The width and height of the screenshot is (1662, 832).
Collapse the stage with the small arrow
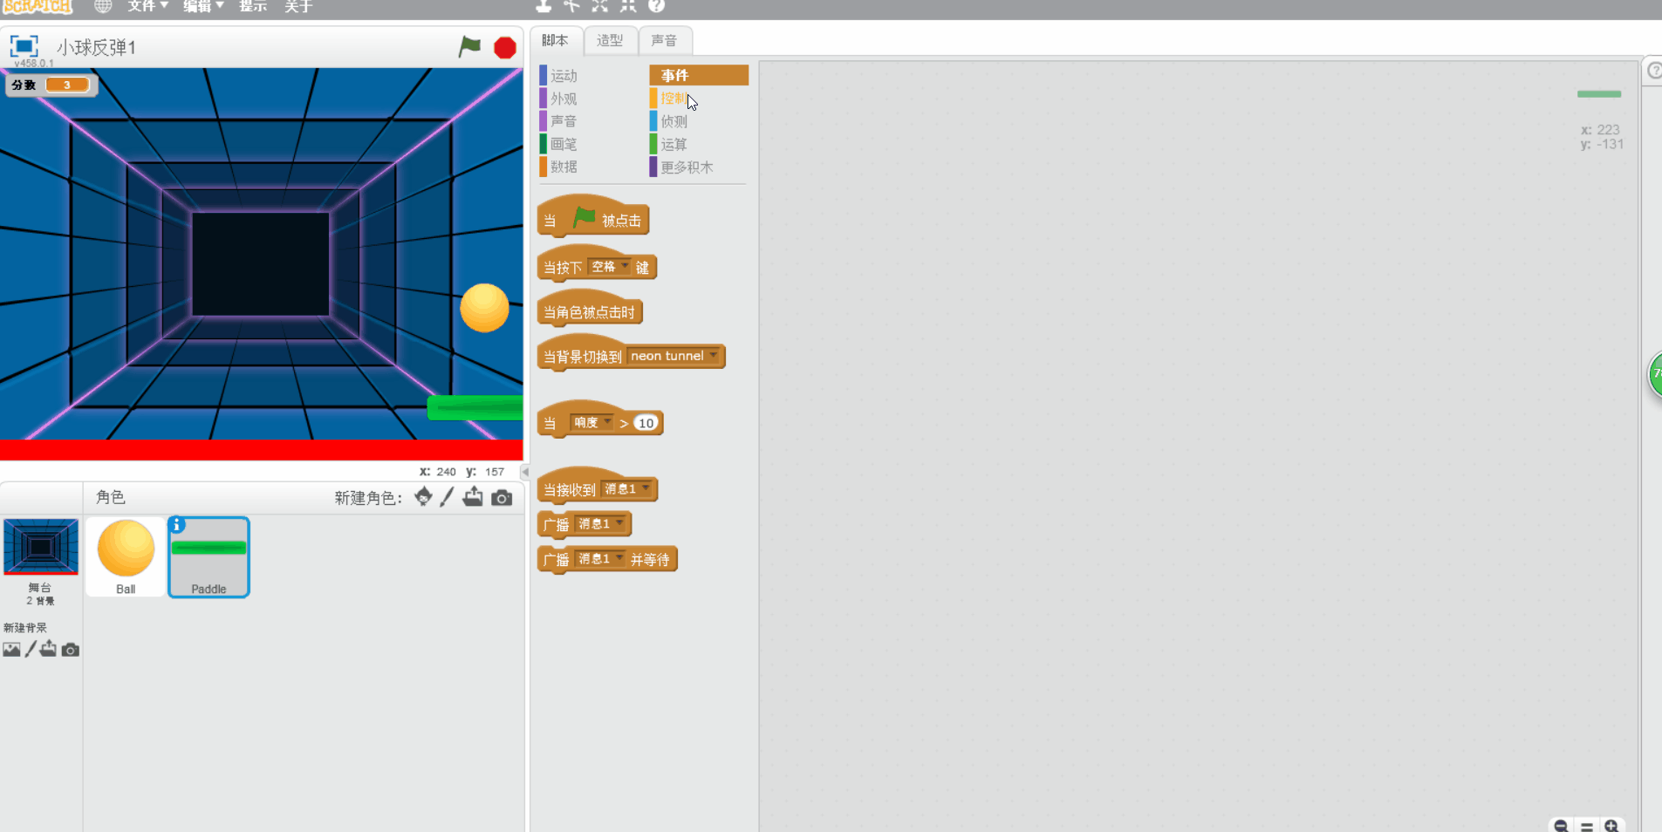(x=524, y=472)
